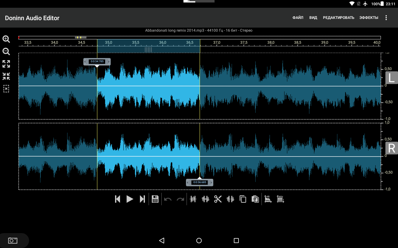Click the 33,5 mark on the time ruler
The width and height of the screenshot is (398, 248).
pos(28,42)
